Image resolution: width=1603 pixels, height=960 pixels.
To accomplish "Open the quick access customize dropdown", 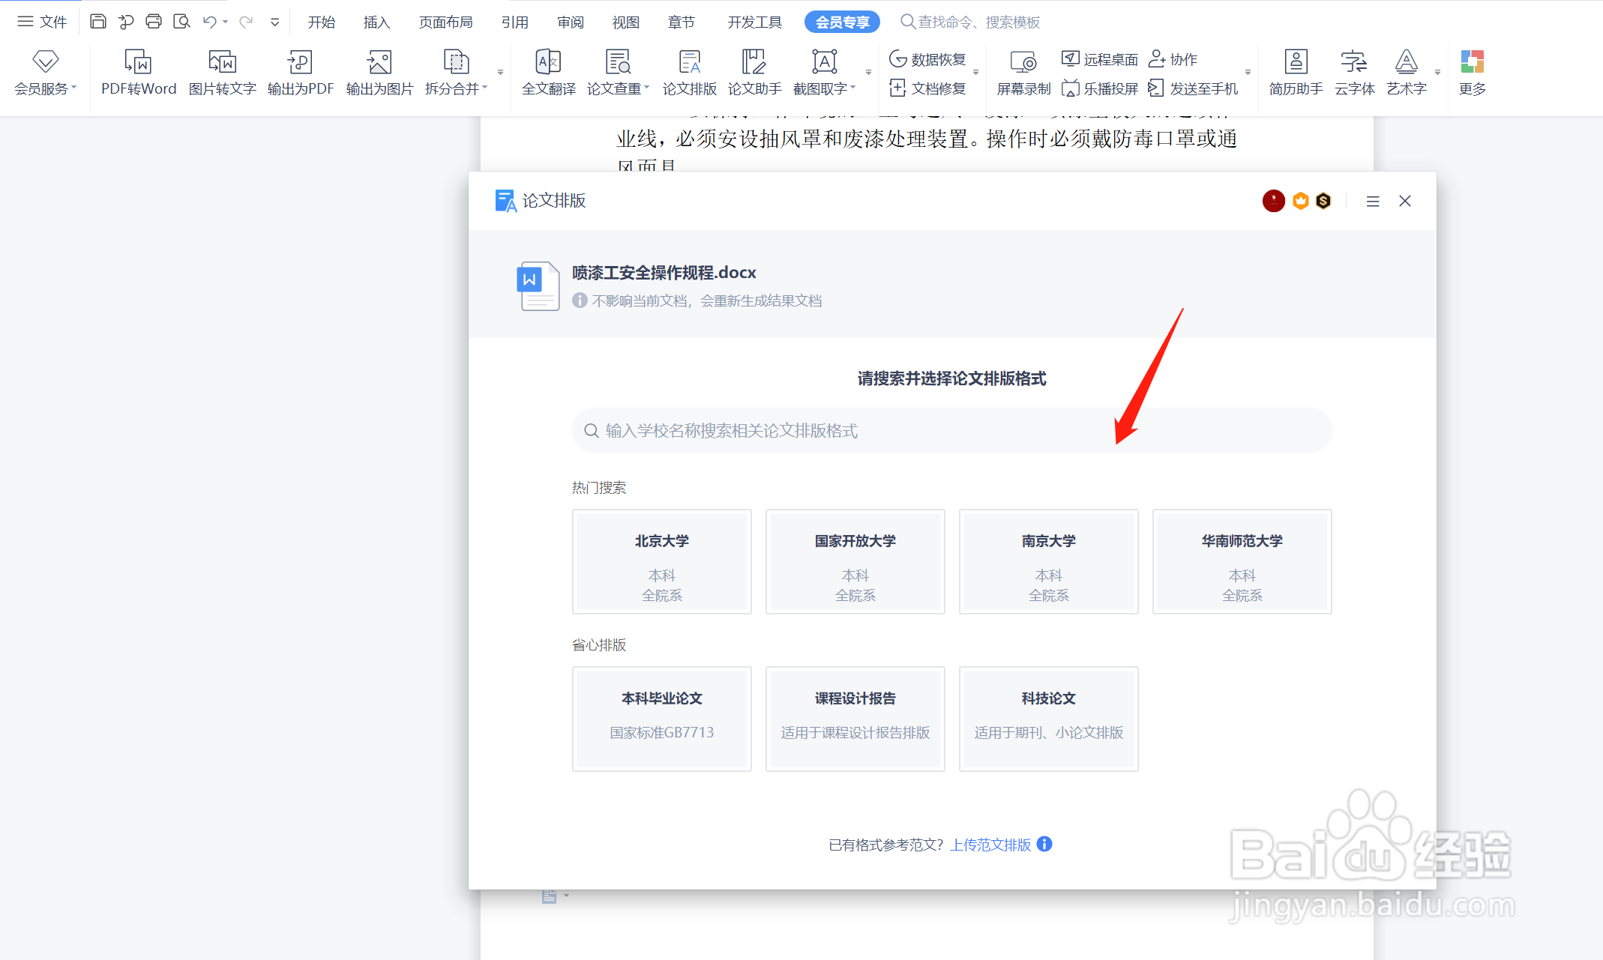I will click(x=275, y=22).
